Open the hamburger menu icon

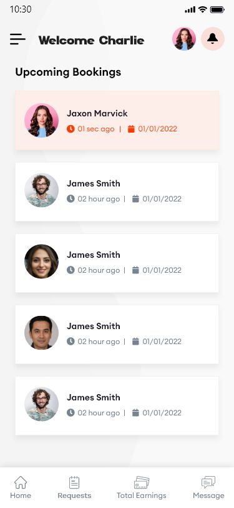click(x=17, y=39)
